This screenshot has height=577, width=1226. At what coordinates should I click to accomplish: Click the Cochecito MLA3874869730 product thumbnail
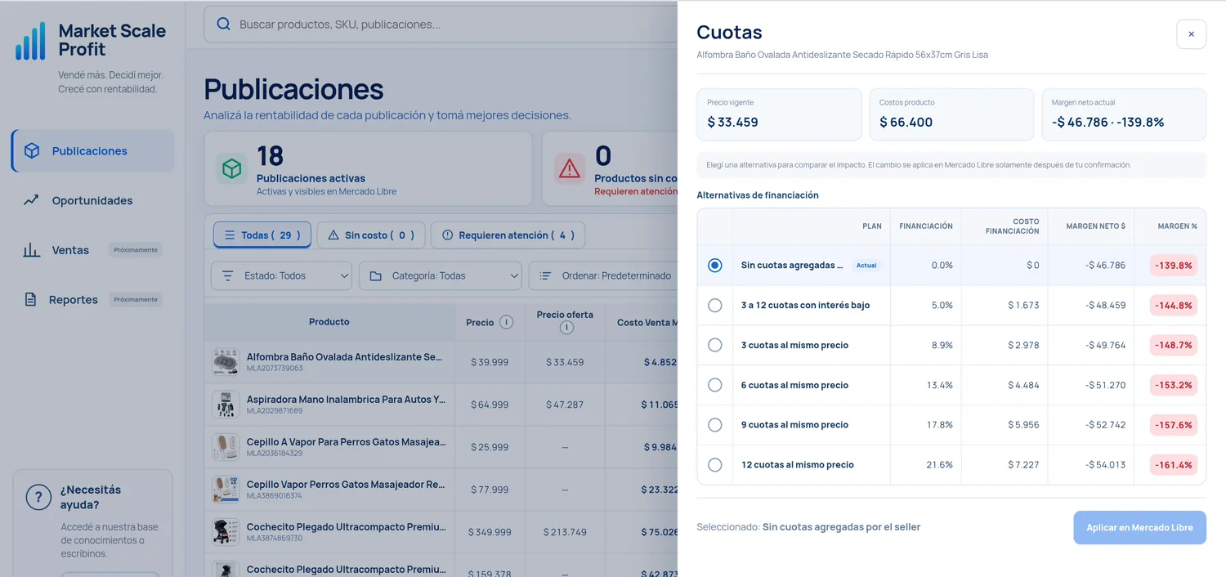[226, 532]
